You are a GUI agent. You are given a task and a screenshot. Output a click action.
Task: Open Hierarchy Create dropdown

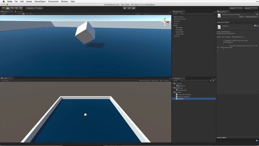[176, 14]
